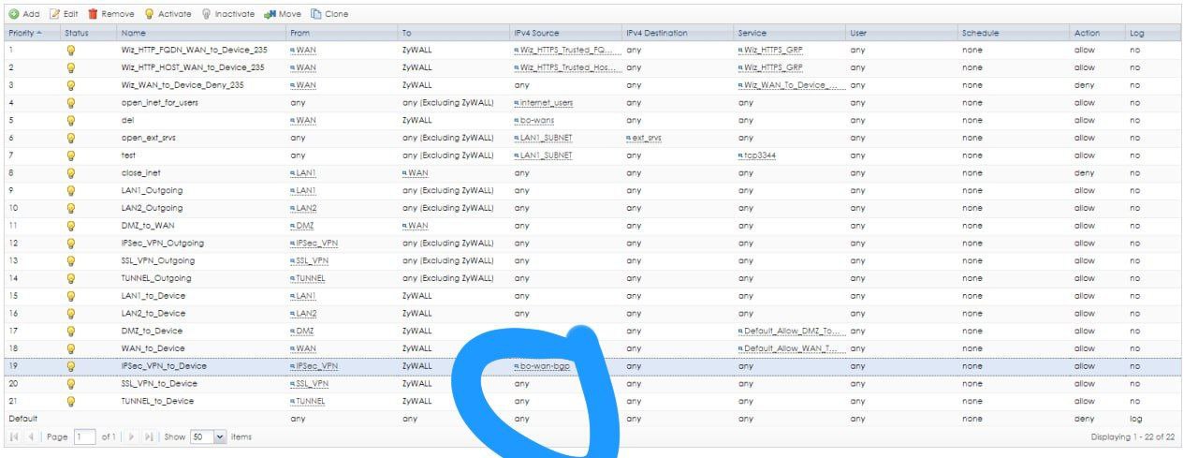Click status bulb of IPSec_VPN_to_Device rule
Viewport: 1198px width, 458px height.
pyautogui.click(x=70, y=366)
